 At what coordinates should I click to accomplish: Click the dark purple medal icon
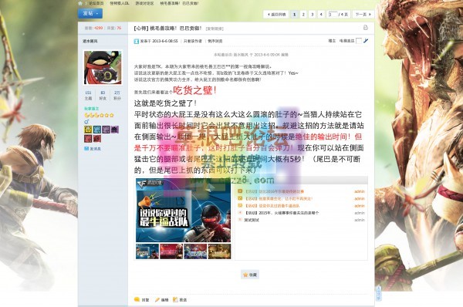[114, 130]
